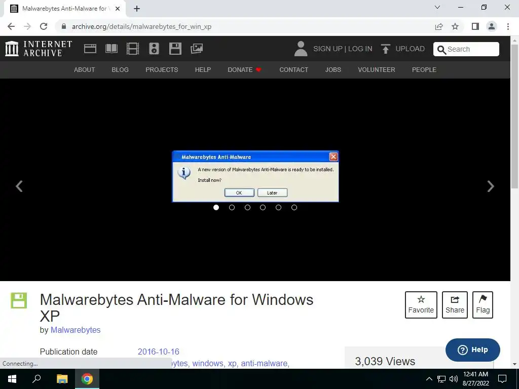Image resolution: width=519 pixels, height=389 pixels.
Task: Click the upload arrow icon
Action: (385, 49)
